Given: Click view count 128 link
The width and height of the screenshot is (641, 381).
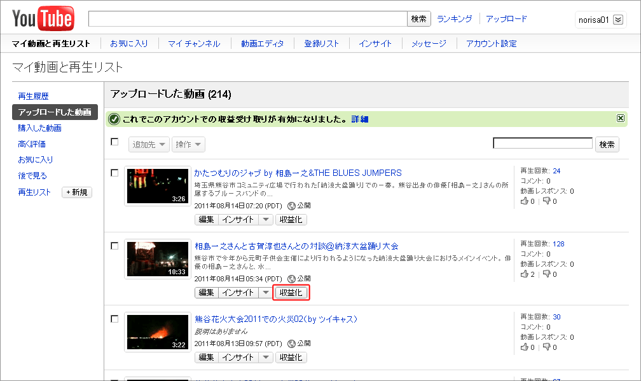Looking at the screenshot, I should tap(558, 244).
